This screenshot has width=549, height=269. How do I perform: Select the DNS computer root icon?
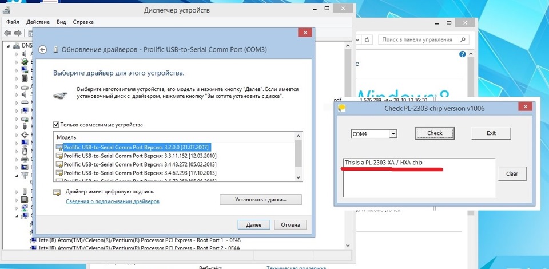click(17, 46)
